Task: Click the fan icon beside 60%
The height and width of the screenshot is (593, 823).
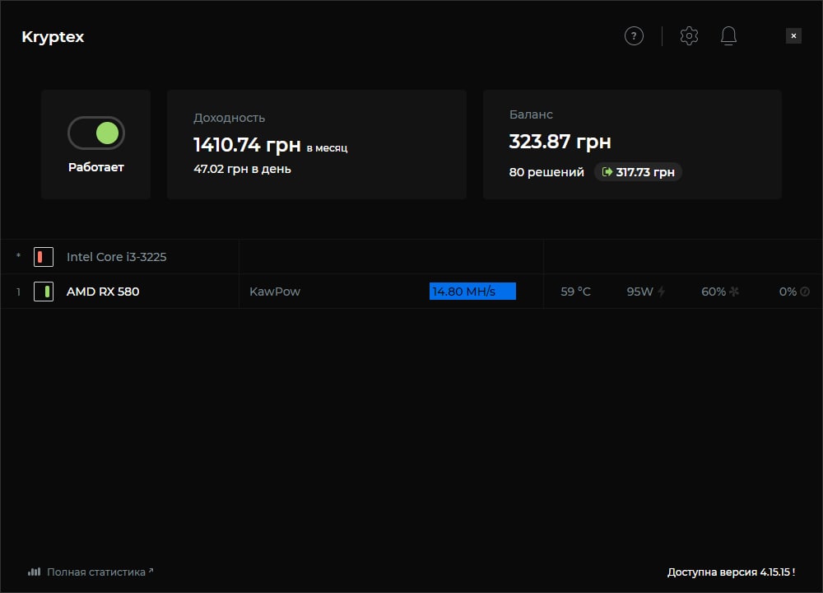Action: pos(734,291)
